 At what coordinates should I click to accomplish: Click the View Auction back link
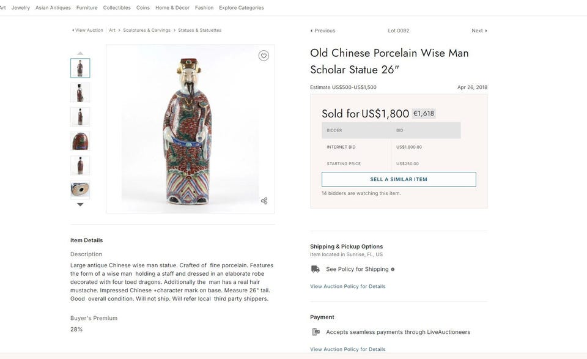[x=87, y=30]
